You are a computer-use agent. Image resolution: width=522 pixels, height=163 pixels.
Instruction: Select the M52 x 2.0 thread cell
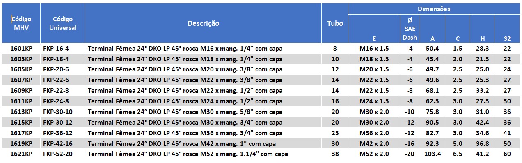coord(374,154)
